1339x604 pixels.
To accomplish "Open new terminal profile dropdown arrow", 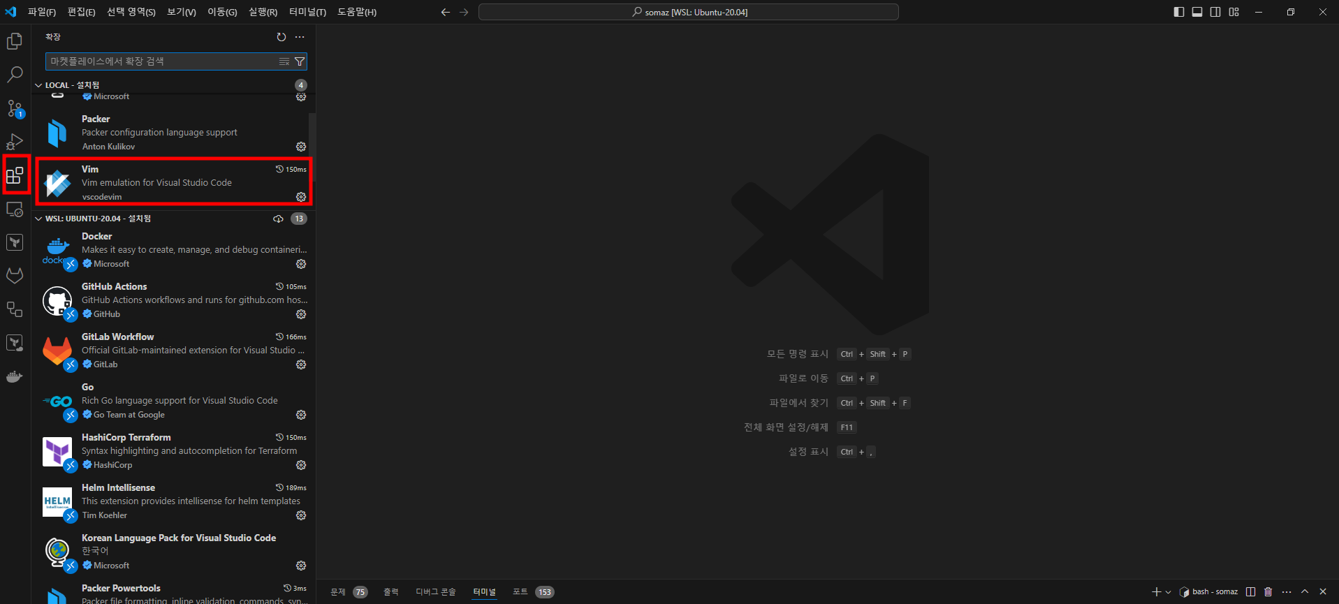I will coord(1168,592).
